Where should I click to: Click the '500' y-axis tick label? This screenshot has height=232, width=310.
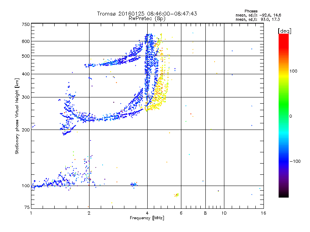click(26, 56)
